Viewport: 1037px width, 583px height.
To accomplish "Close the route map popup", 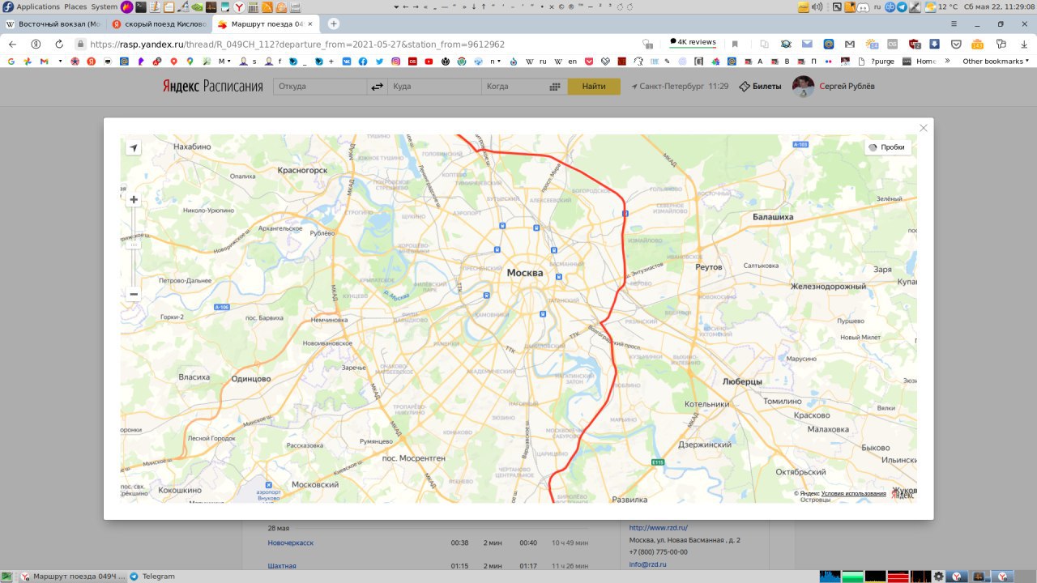I will tap(923, 128).
